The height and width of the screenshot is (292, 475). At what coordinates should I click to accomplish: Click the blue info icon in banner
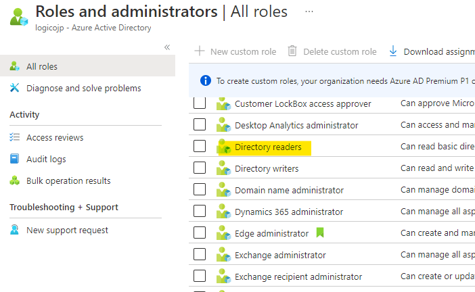[x=206, y=80]
